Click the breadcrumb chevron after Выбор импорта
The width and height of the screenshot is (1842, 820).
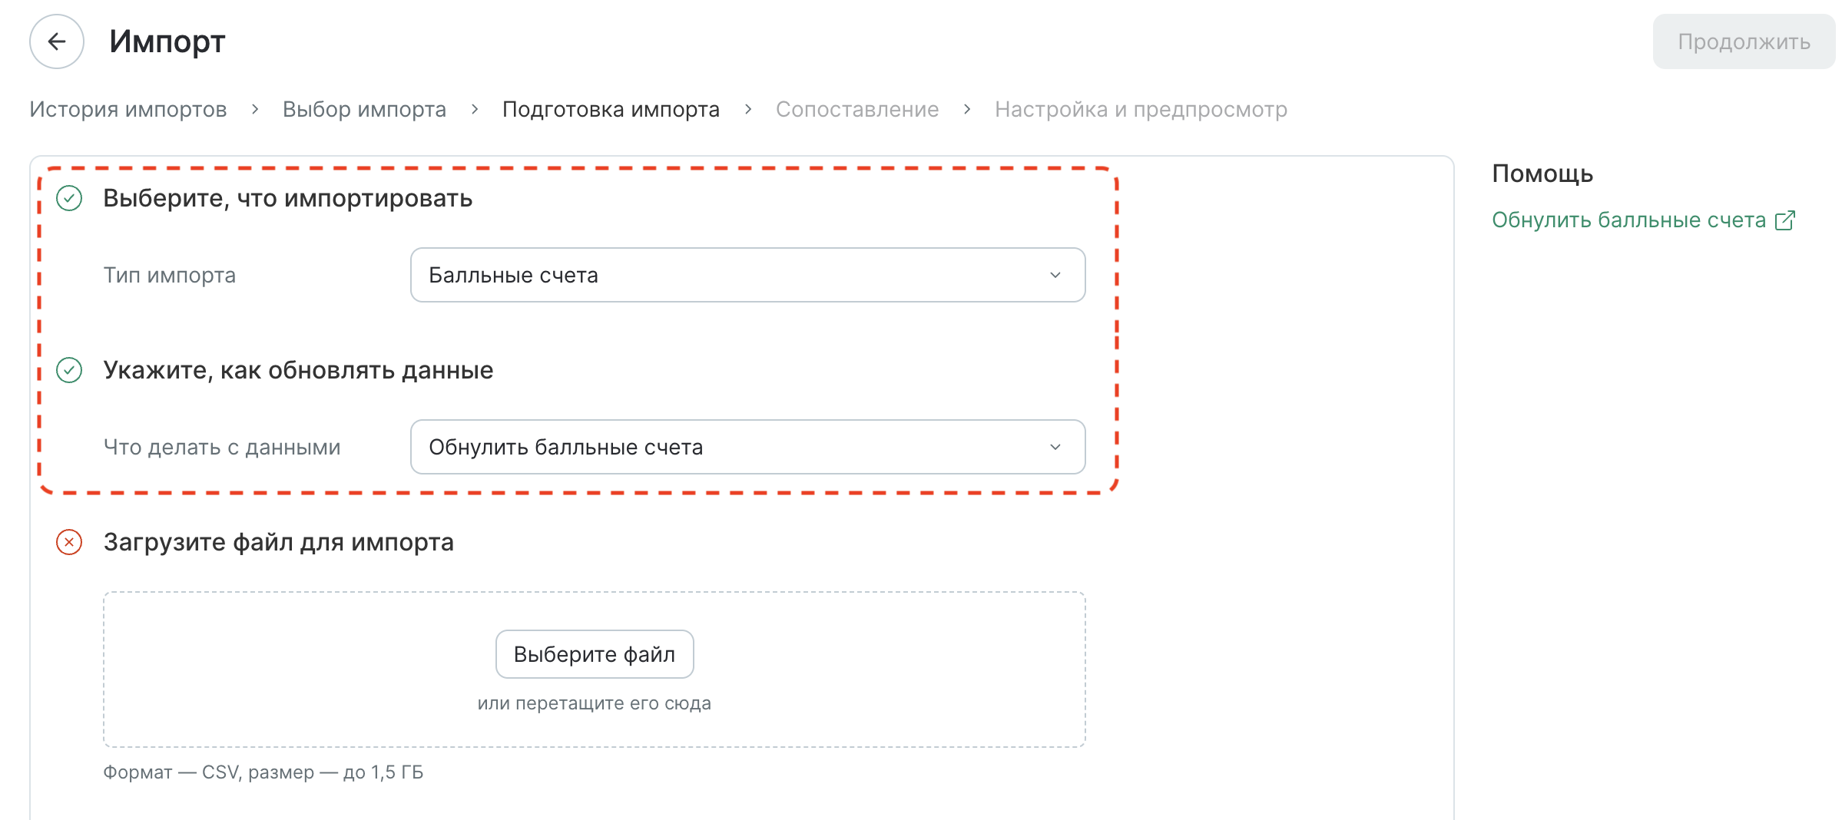(475, 109)
